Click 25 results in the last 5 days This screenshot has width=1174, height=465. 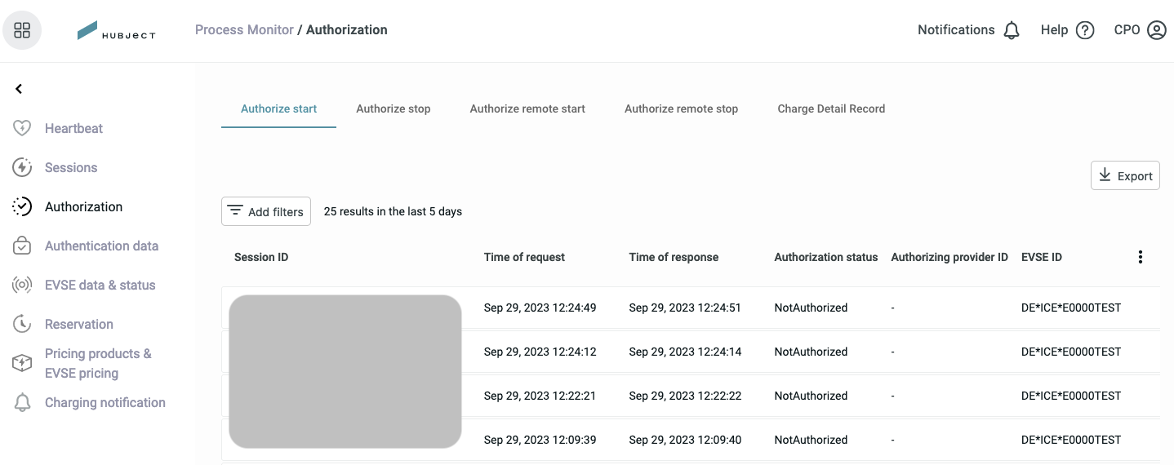point(393,211)
